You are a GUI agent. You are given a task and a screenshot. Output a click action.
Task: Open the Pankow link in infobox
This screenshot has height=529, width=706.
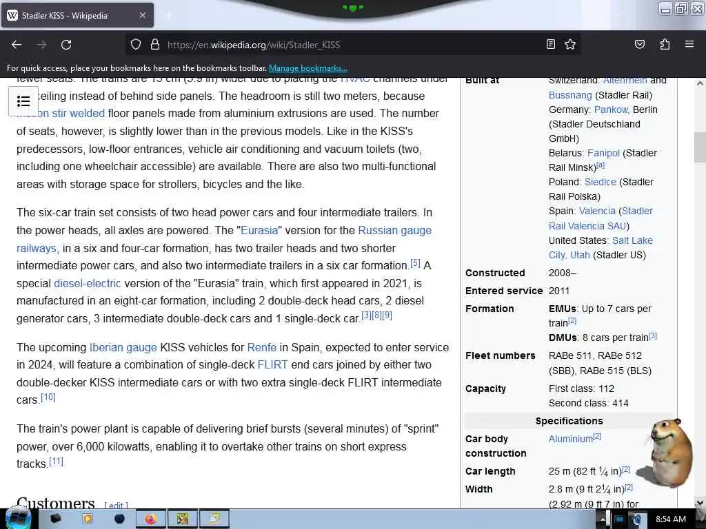pyautogui.click(x=611, y=110)
